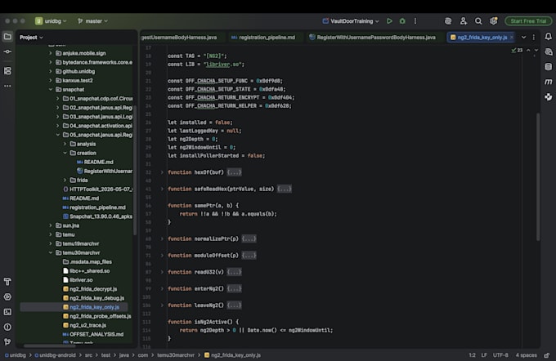Viewport: 556px width, 361px height.
Task: Click the Search Everywhere magnifier
Action: click(478, 21)
